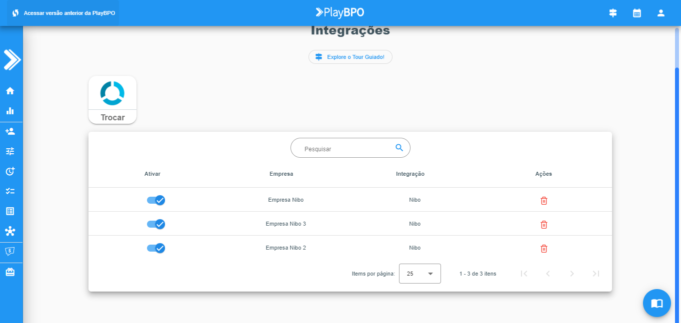Click the search magnifier icon
The image size is (681, 323).
[x=399, y=147]
